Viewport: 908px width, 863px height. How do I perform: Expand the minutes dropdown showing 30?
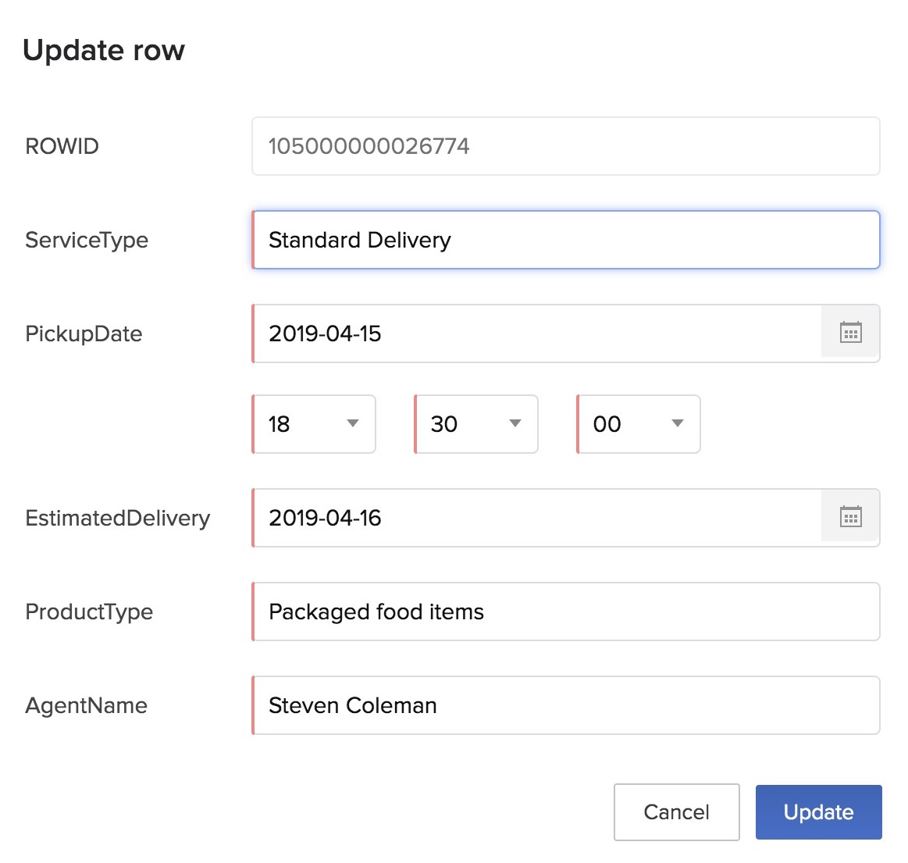click(476, 424)
